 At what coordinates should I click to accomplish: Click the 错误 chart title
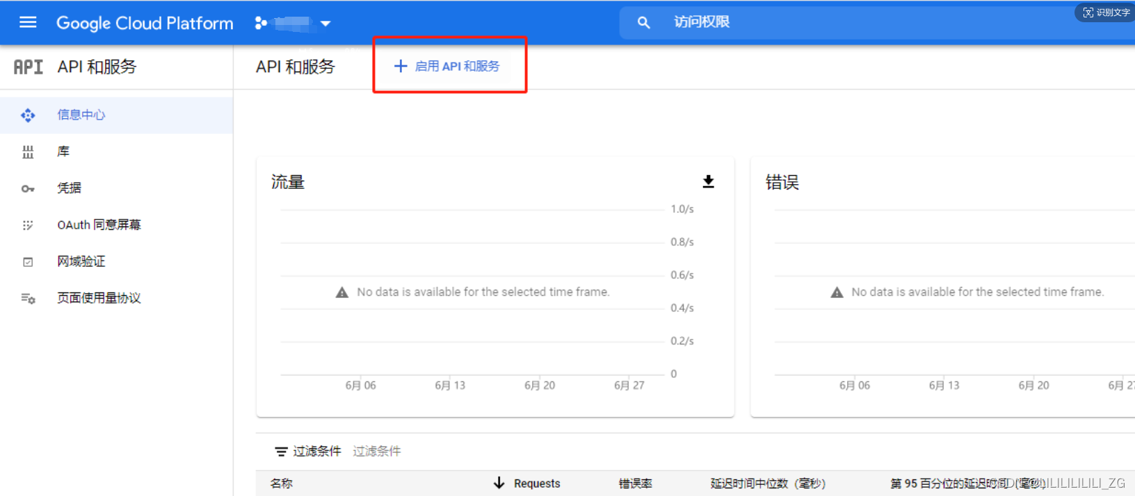[x=782, y=182]
